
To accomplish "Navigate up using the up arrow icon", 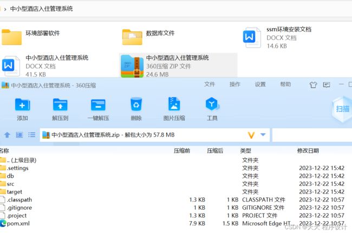I will 7,135.
